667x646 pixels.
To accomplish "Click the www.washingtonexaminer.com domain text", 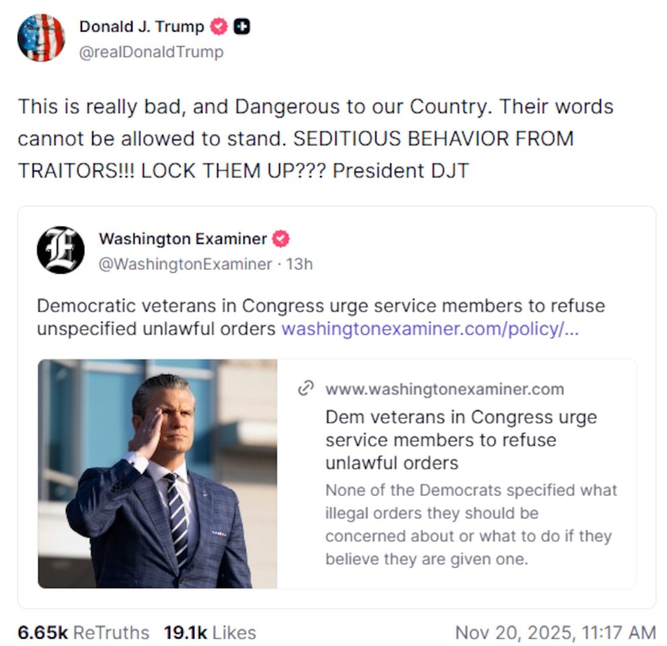I will (444, 389).
